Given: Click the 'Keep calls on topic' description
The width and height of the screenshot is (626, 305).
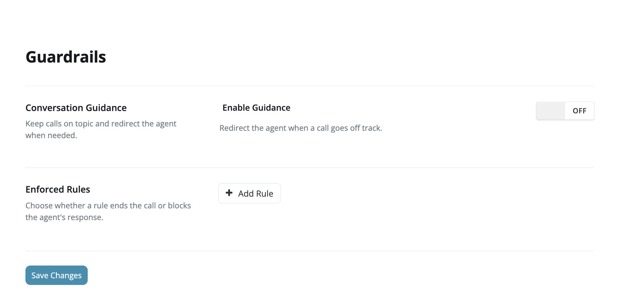Looking at the screenshot, I should (x=101, y=124).
